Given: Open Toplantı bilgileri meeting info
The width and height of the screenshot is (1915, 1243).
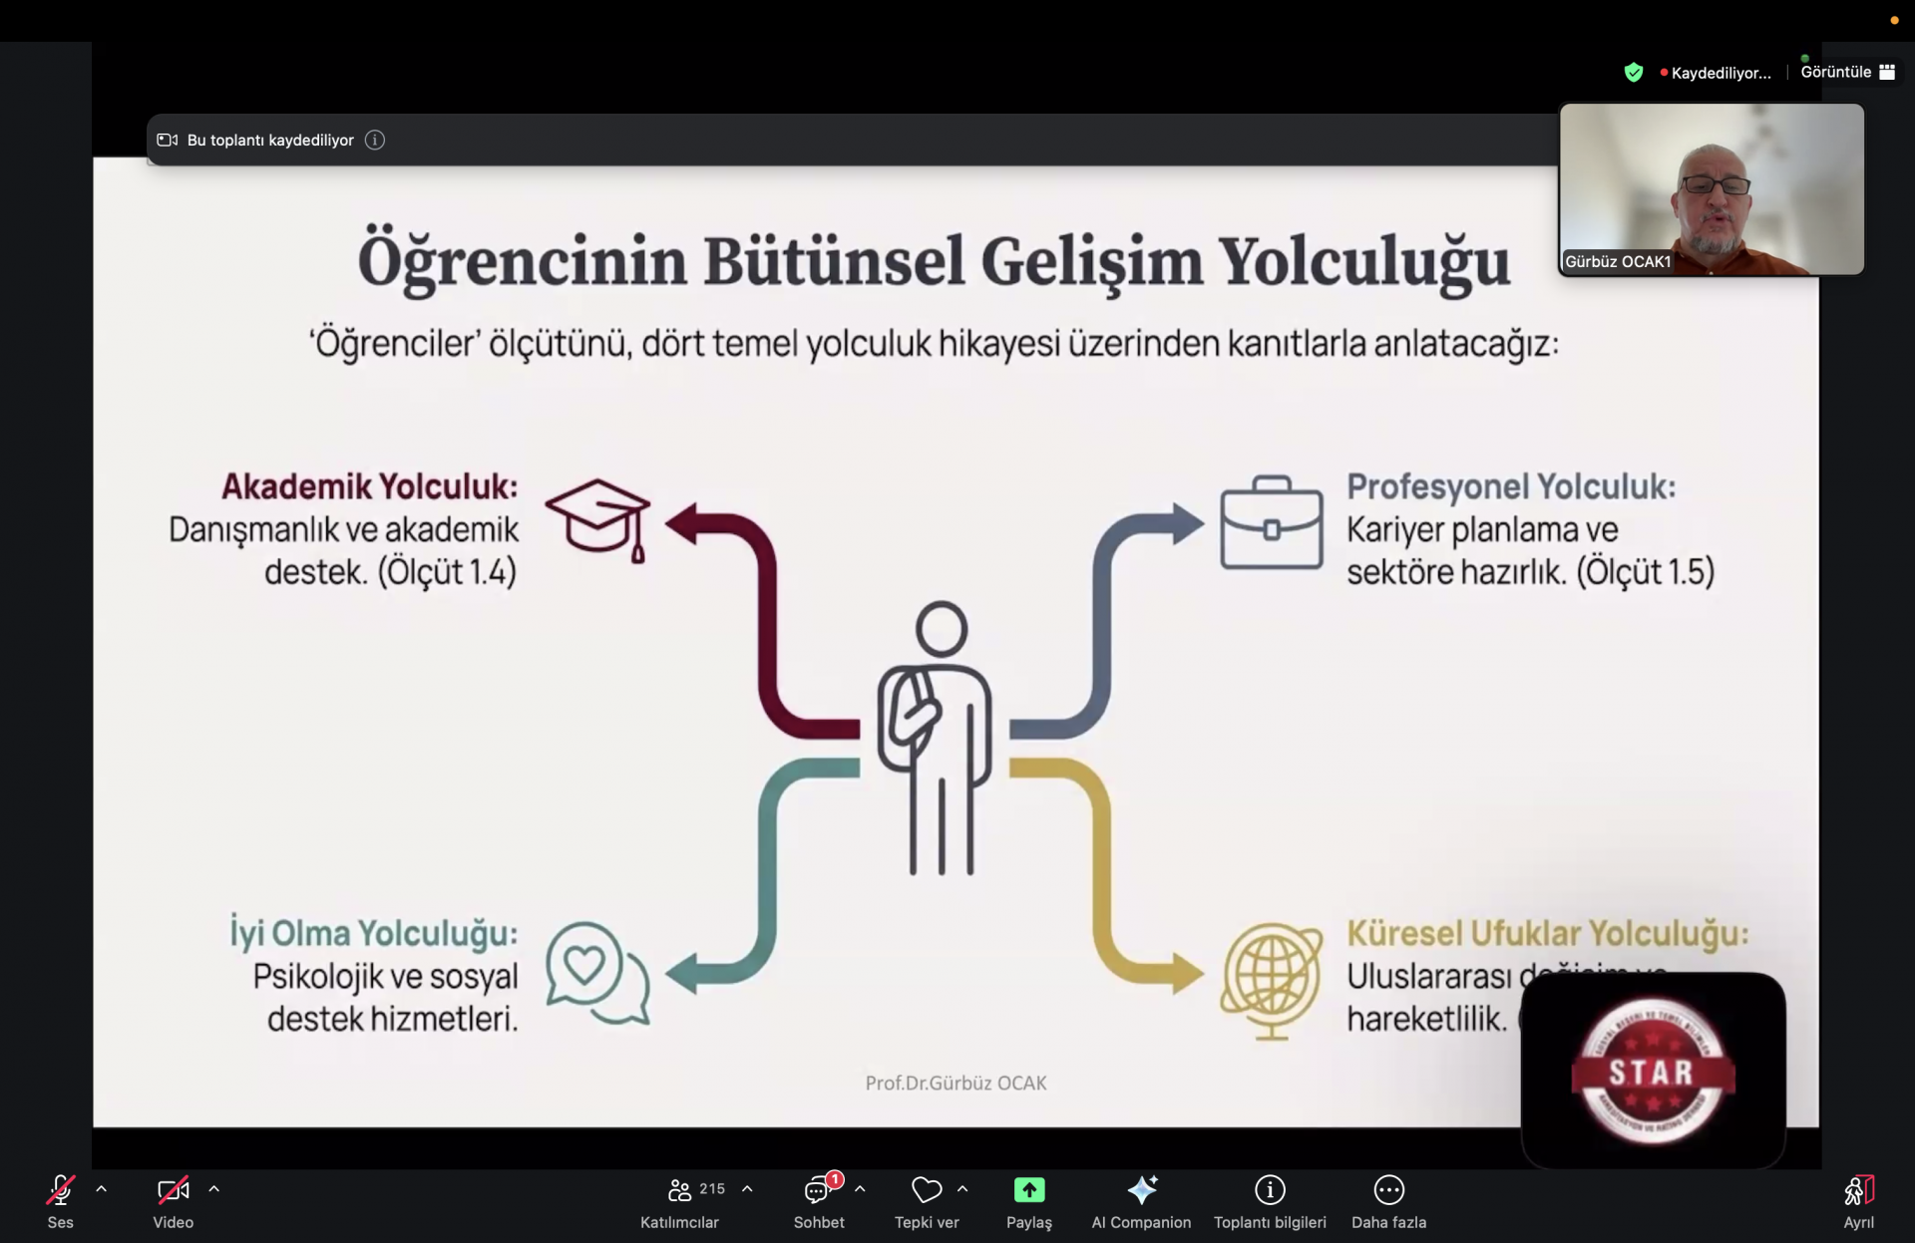Looking at the screenshot, I should coord(1270,1190).
